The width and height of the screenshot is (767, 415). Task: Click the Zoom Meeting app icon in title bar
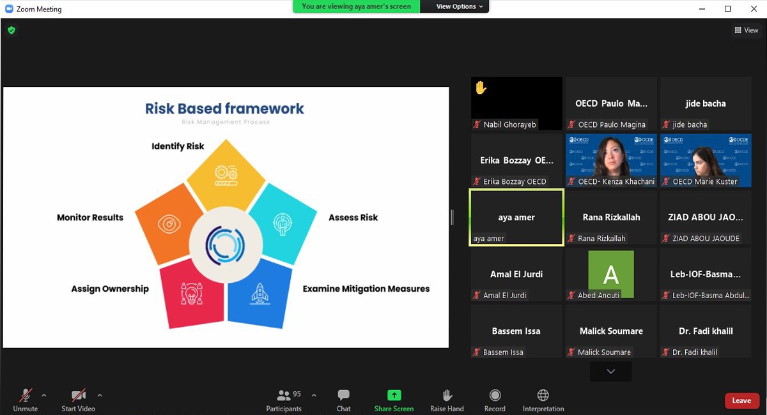9,9
